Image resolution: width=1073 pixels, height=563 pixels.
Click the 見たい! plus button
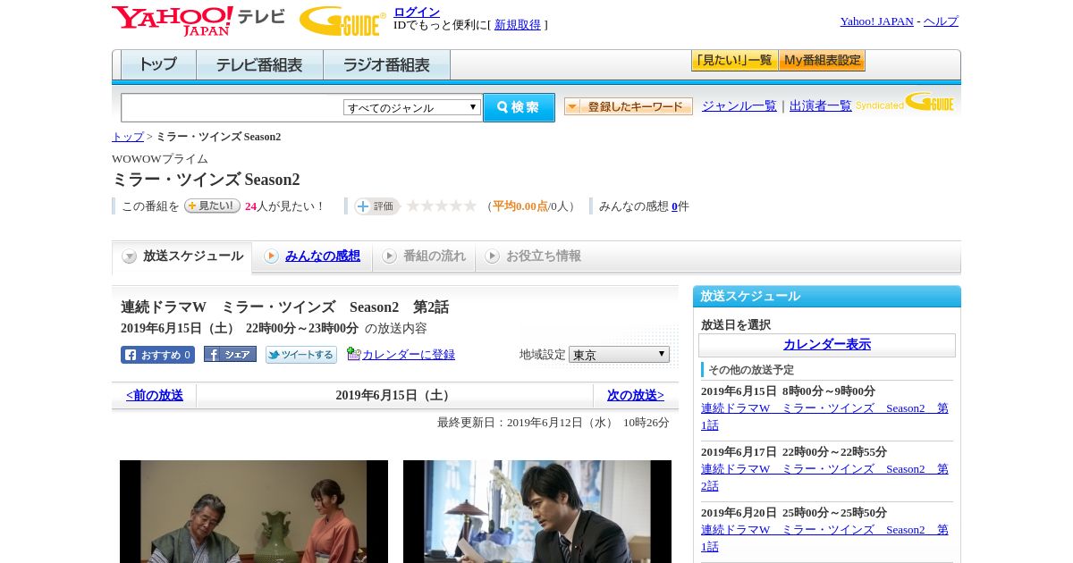[x=212, y=206]
